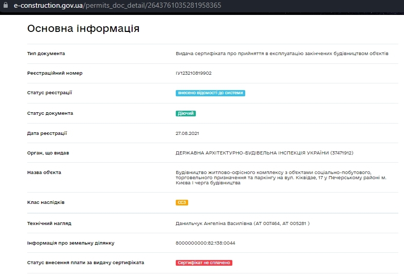This screenshot has width=404, height=276.
Task: Click the 'Основна інформація' heading
Action: (x=83, y=28)
